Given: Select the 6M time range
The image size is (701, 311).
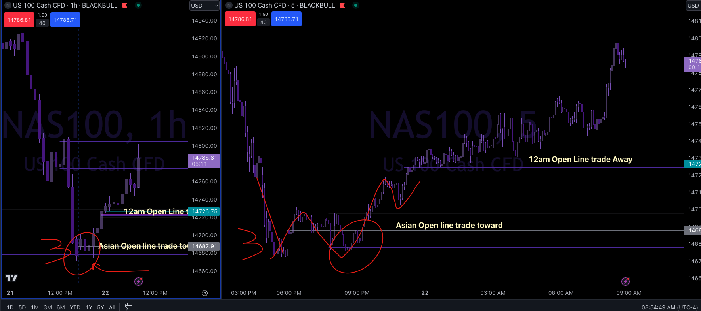Looking at the screenshot, I should pyautogui.click(x=61, y=307).
